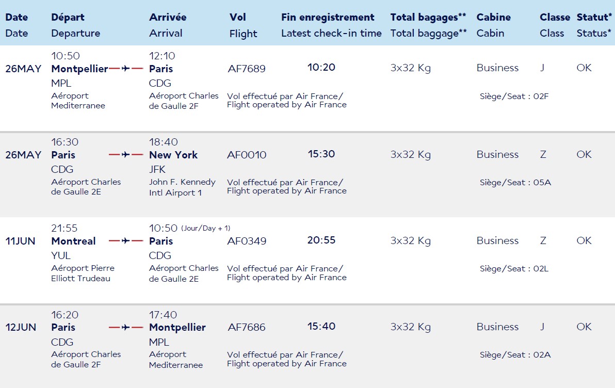This screenshot has height=388, width=615.
Task: Click seat assignment 02A
Action: 515,354
